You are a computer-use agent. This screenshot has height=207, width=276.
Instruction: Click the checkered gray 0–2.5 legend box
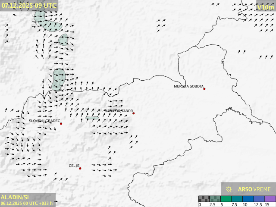tap(204, 199)
